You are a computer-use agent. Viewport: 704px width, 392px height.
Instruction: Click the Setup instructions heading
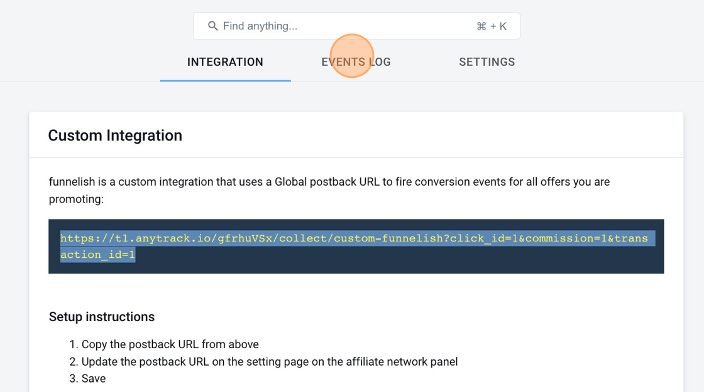tap(101, 317)
